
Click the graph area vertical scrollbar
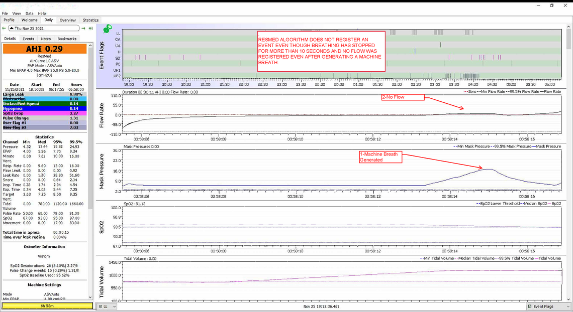[568, 40]
